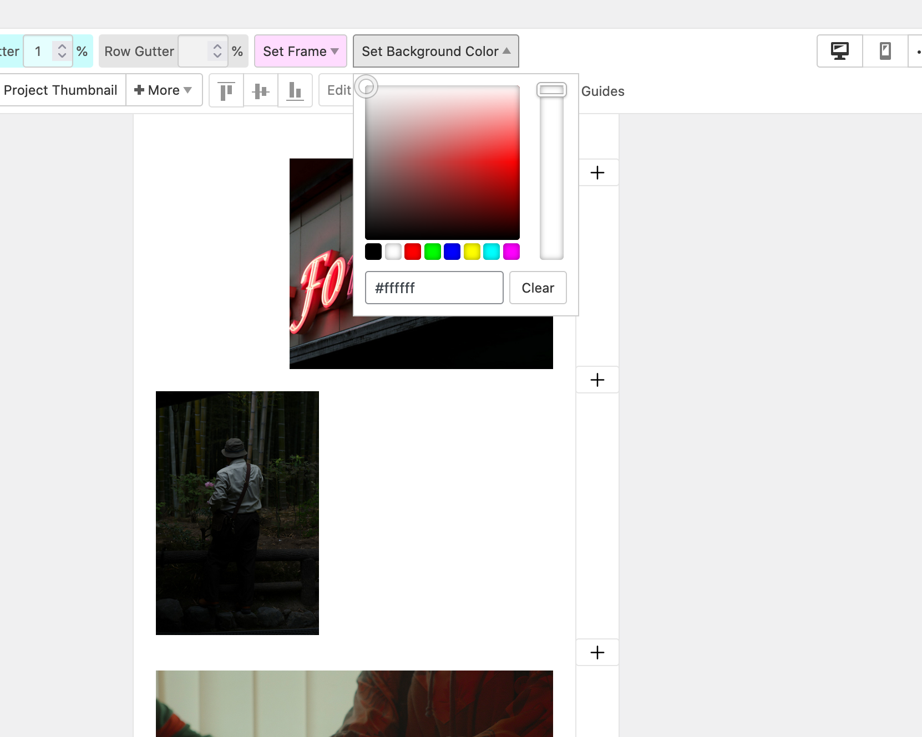Click the hue slider handle
This screenshot has height=737, width=922.
tap(551, 90)
